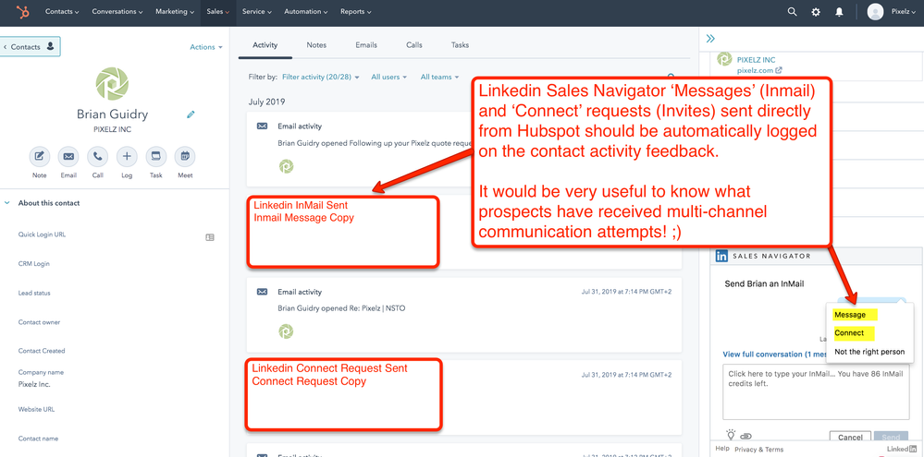The width and height of the screenshot is (924, 457).
Task: Open Filter activity (20/28) dropdown
Action: tap(321, 77)
